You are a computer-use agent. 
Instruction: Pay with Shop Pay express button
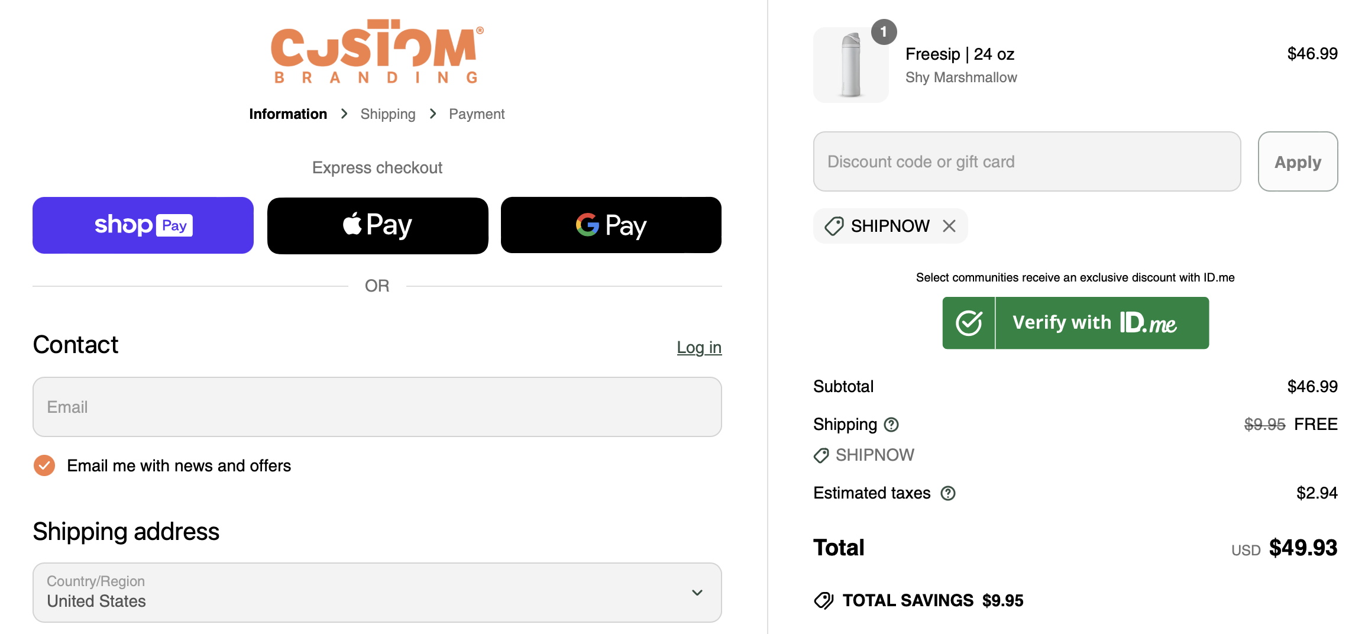143,225
